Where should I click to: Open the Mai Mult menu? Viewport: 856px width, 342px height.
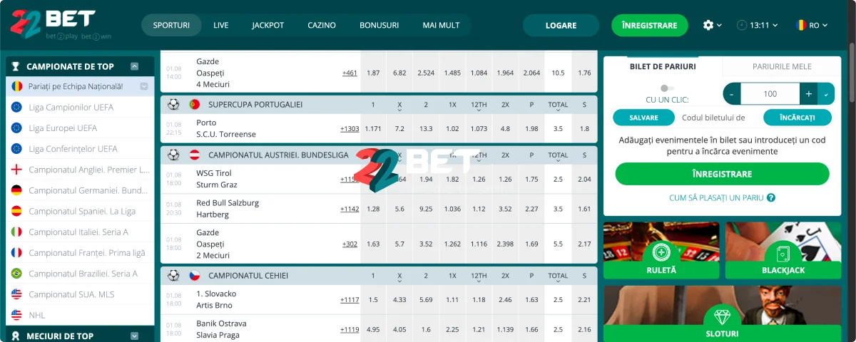coord(441,25)
